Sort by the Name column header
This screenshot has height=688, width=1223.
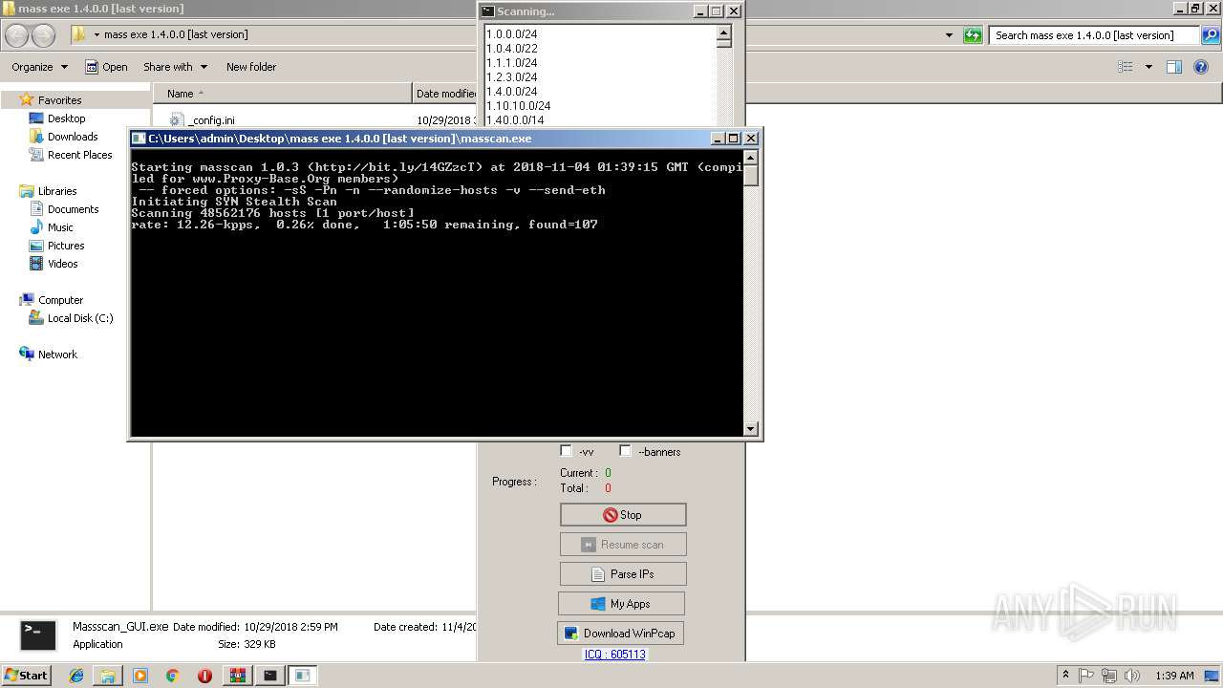click(283, 94)
